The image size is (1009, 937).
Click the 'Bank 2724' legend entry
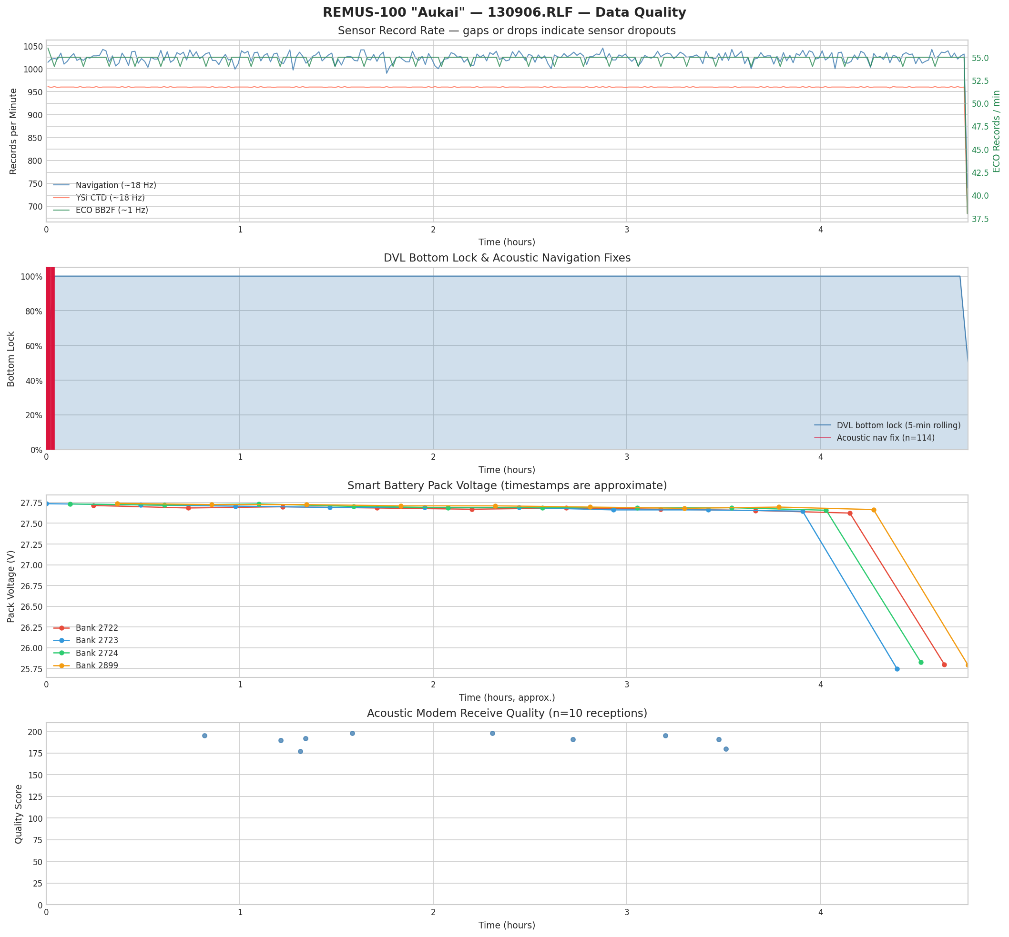pyautogui.click(x=86, y=653)
